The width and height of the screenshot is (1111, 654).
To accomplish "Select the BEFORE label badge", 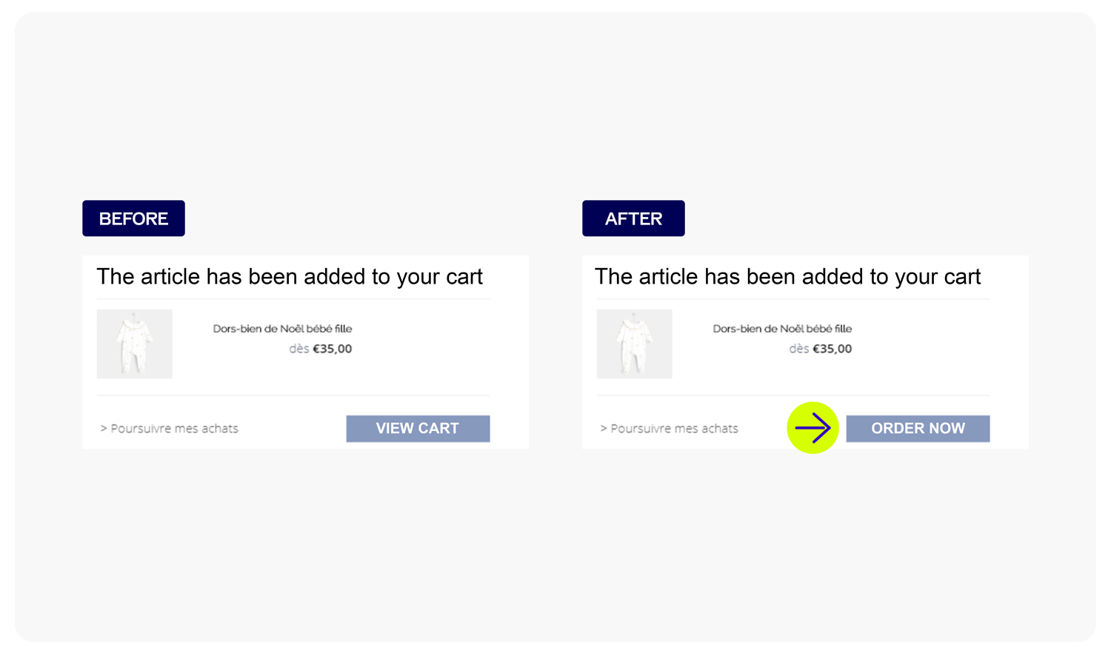I will [133, 218].
